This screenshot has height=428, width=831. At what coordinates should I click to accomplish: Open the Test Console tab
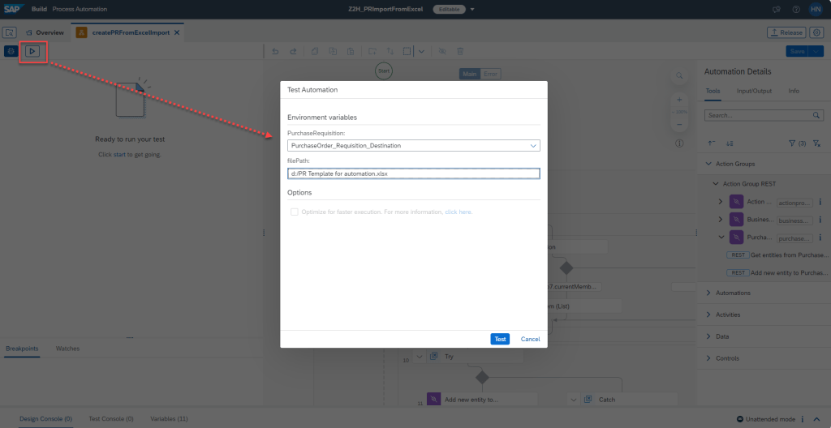(x=110, y=419)
